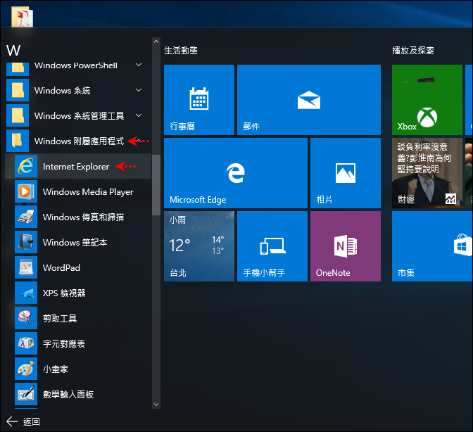Open the 台北 weather tile
The image size is (473, 432).
pos(199,246)
